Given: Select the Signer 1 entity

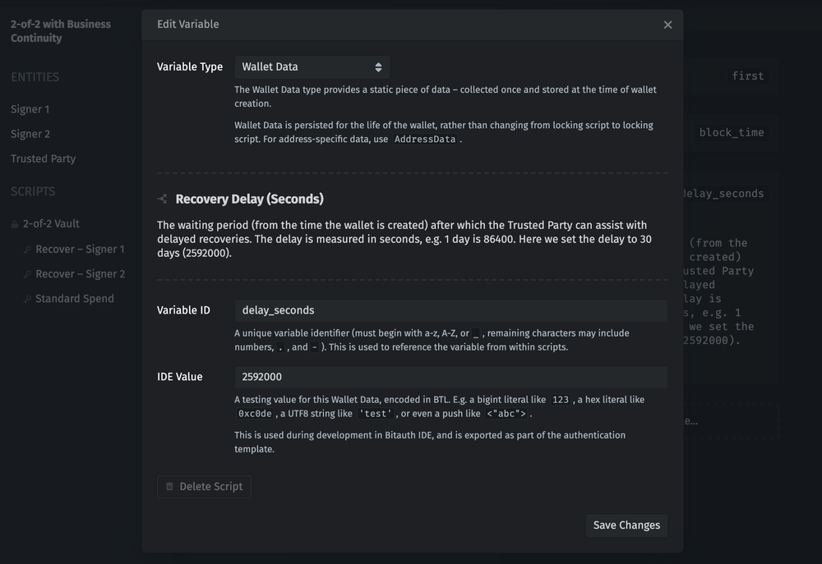Looking at the screenshot, I should click(x=30, y=108).
